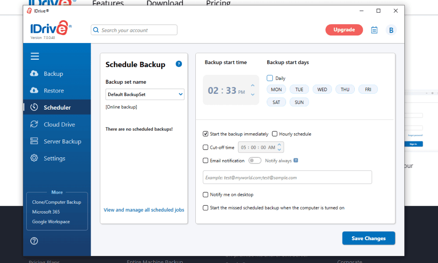438x263 pixels.
Task: Enable the Daily checkbox
Action: pyautogui.click(x=270, y=78)
